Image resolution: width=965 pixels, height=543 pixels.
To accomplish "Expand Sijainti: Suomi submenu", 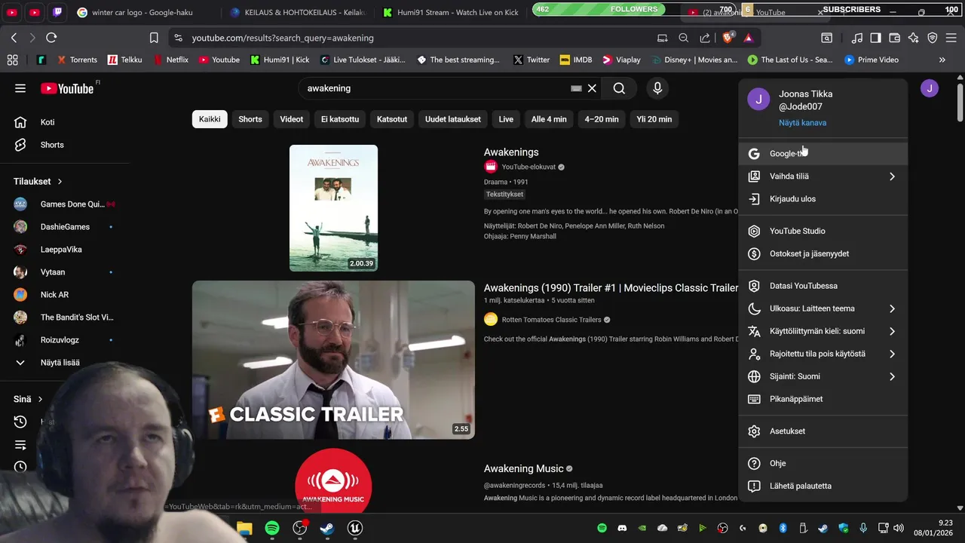I will (x=823, y=376).
